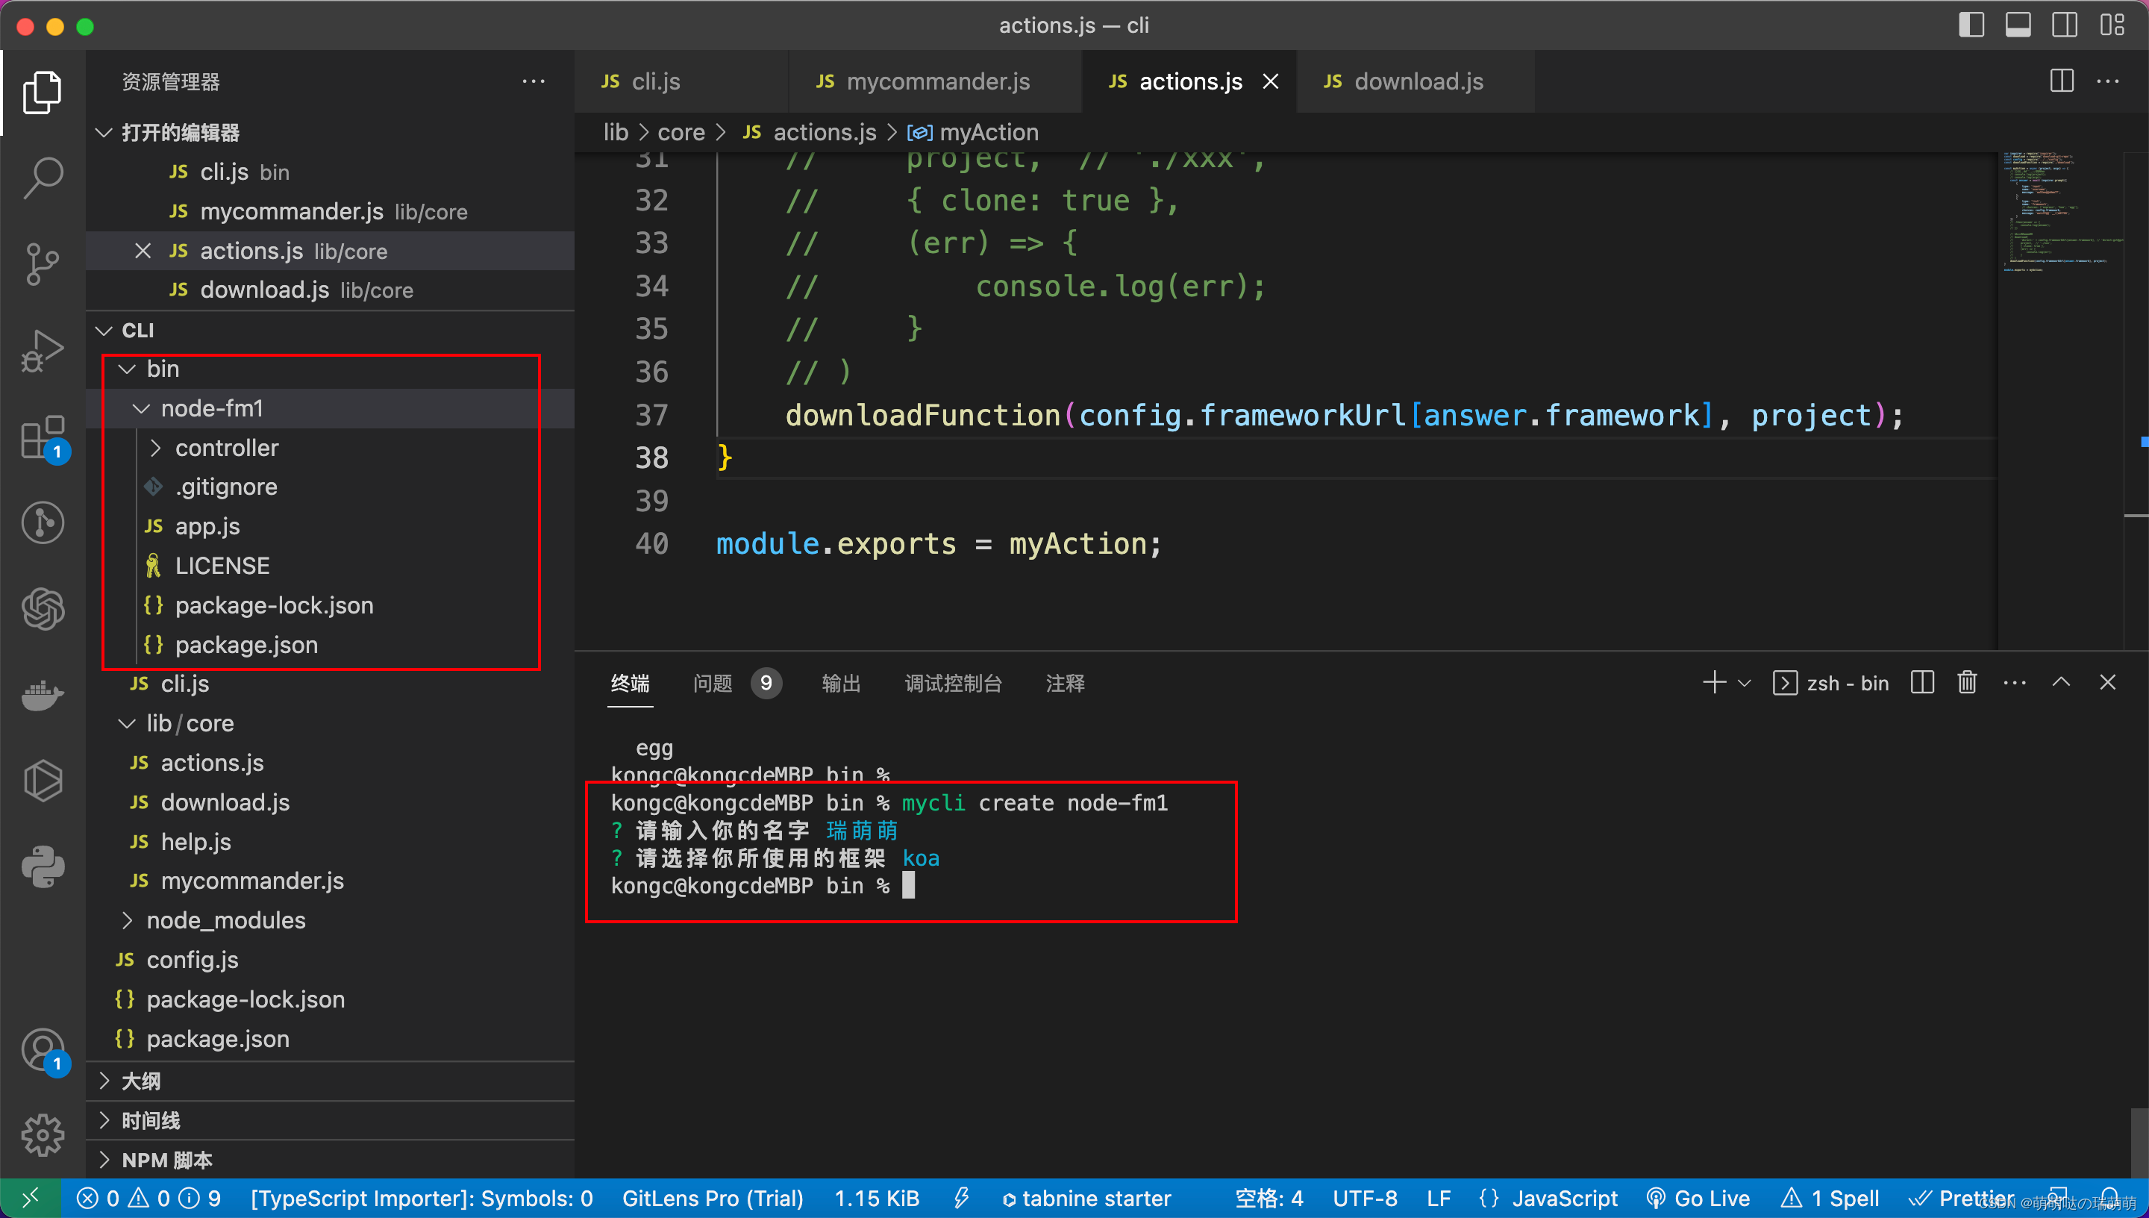The width and height of the screenshot is (2149, 1218).
Task: Split the terminal pane
Action: (1922, 683)
